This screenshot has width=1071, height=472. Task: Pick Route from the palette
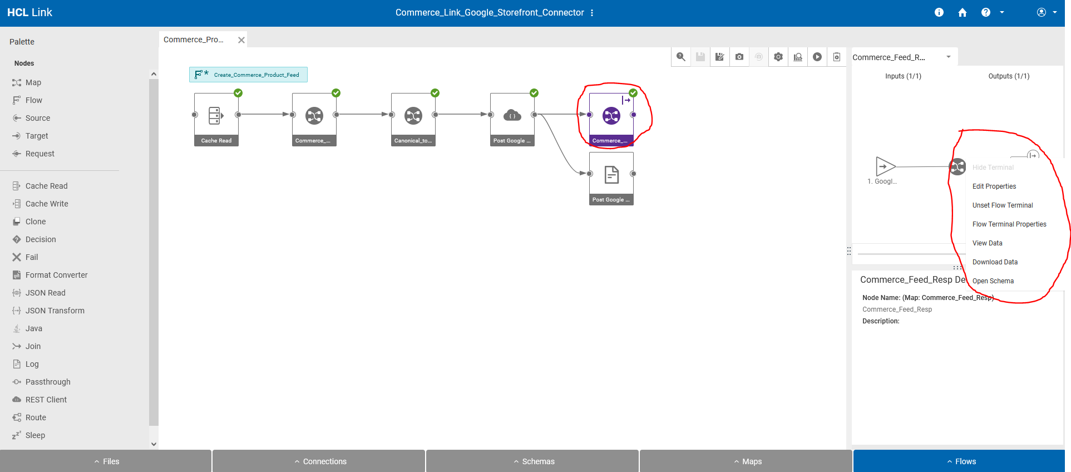coord(29,417)
